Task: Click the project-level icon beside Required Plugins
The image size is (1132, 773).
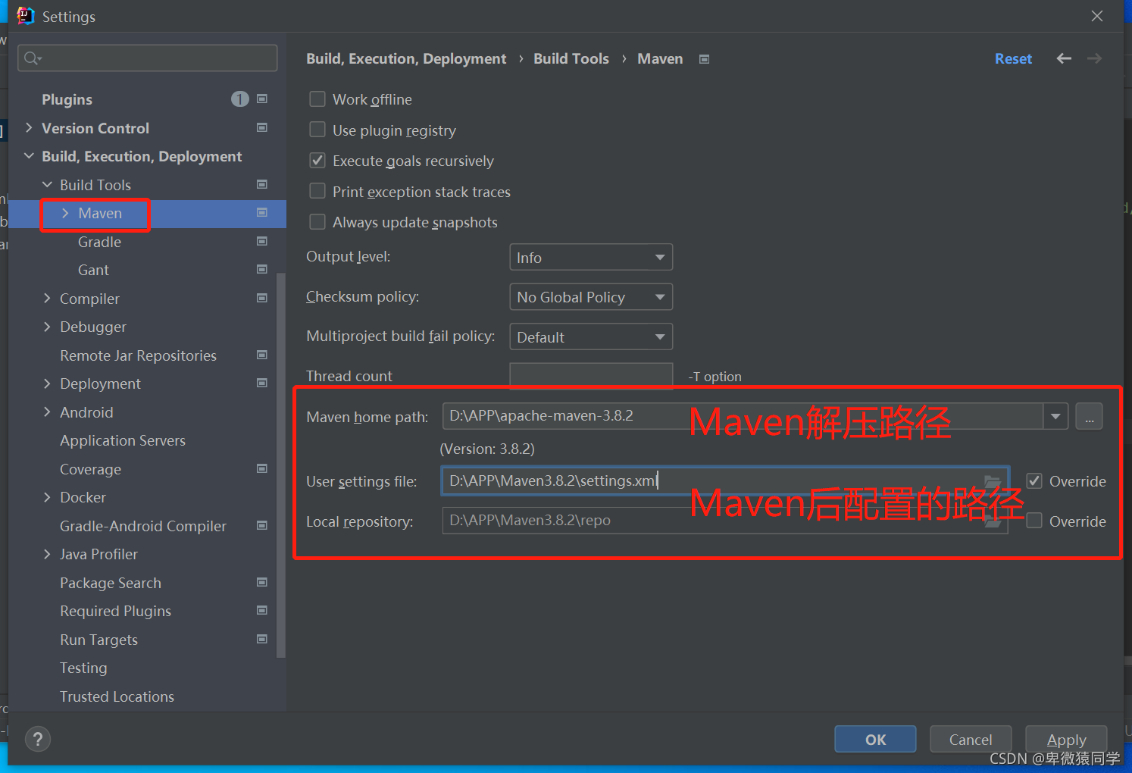Action: [x=262, y=611]
